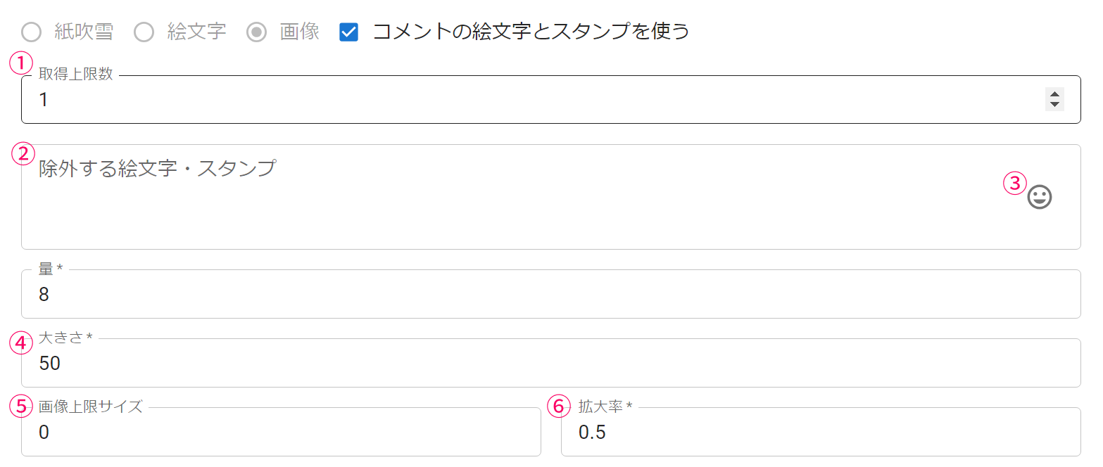Click the 画像上限サイズ input field
The height and width of the screenshot is (467, 1103).
[281, 433]
